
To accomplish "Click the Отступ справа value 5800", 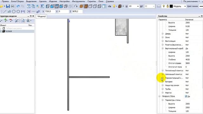I will pyautogui.click(x=187, y=63).
